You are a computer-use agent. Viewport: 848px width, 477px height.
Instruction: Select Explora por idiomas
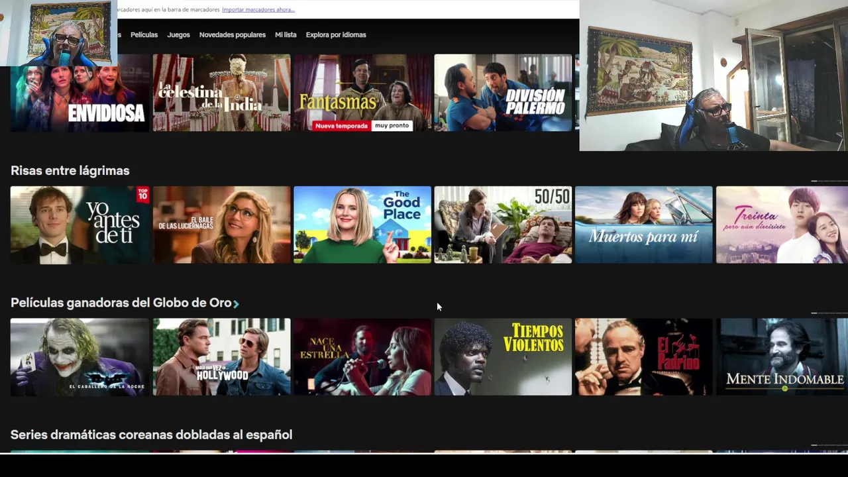click(336, 34)
